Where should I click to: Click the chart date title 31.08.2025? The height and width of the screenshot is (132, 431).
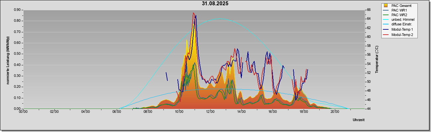215,4
